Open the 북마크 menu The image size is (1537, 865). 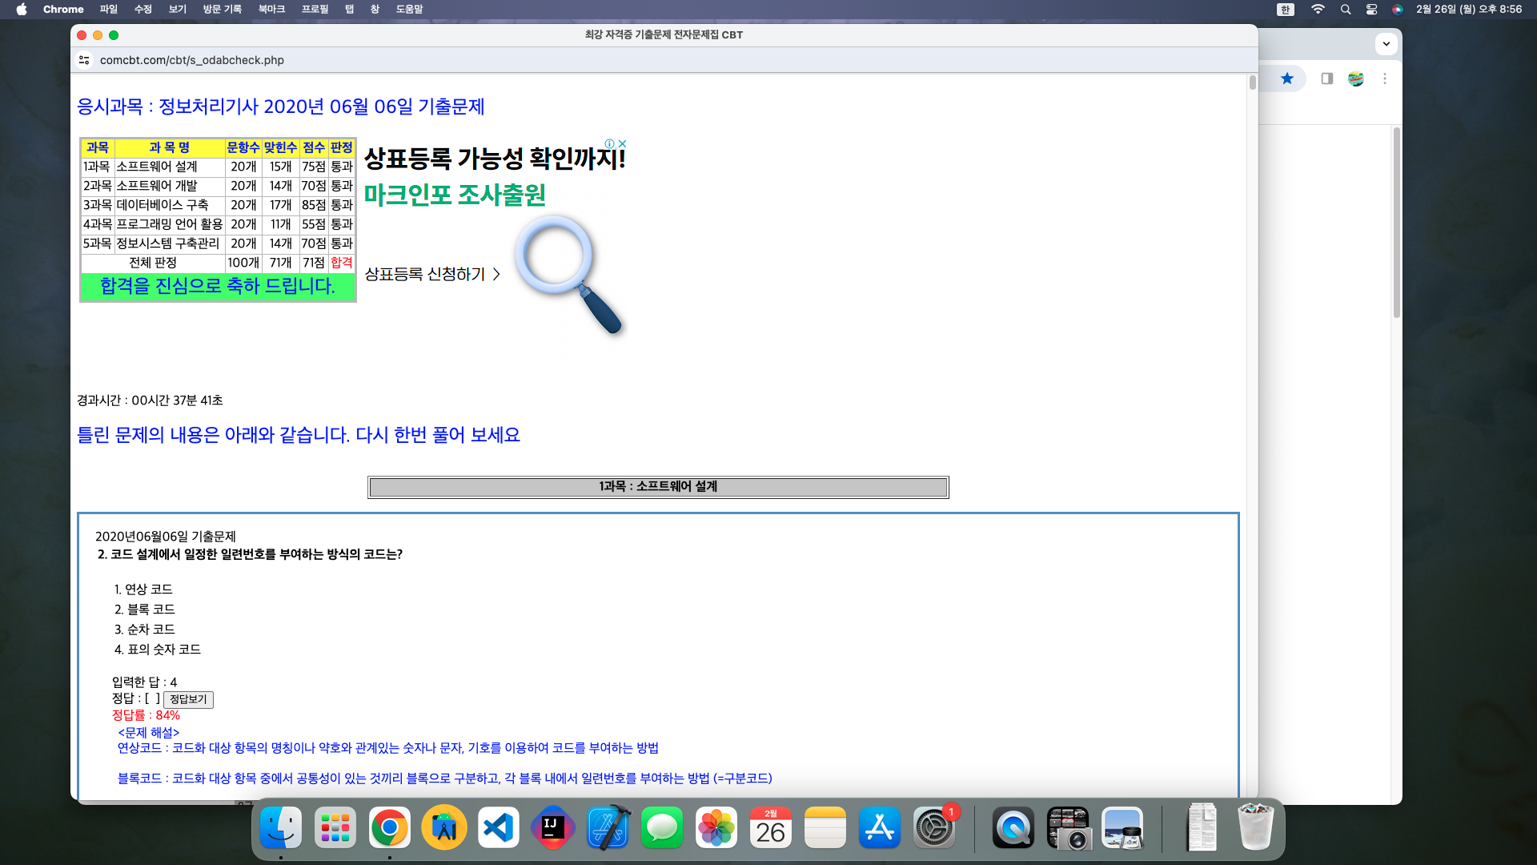point(271,10)
